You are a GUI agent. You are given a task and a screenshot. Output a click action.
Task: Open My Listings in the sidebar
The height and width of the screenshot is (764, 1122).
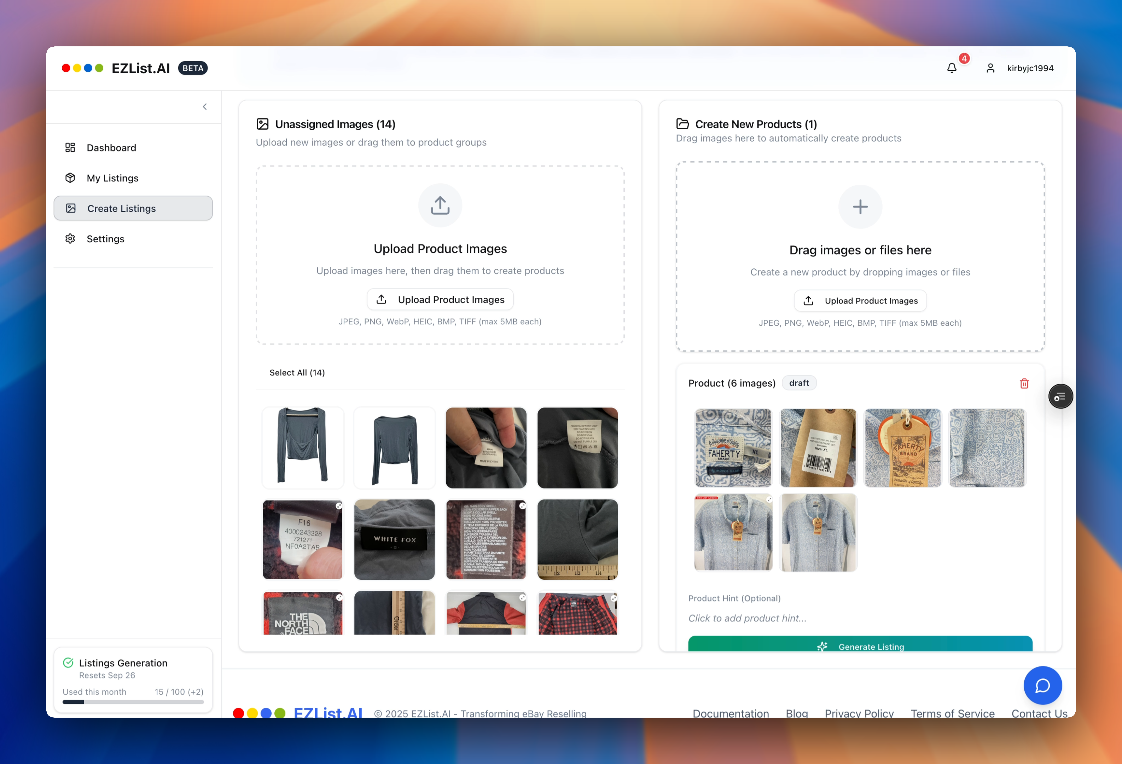coord(112,178)
